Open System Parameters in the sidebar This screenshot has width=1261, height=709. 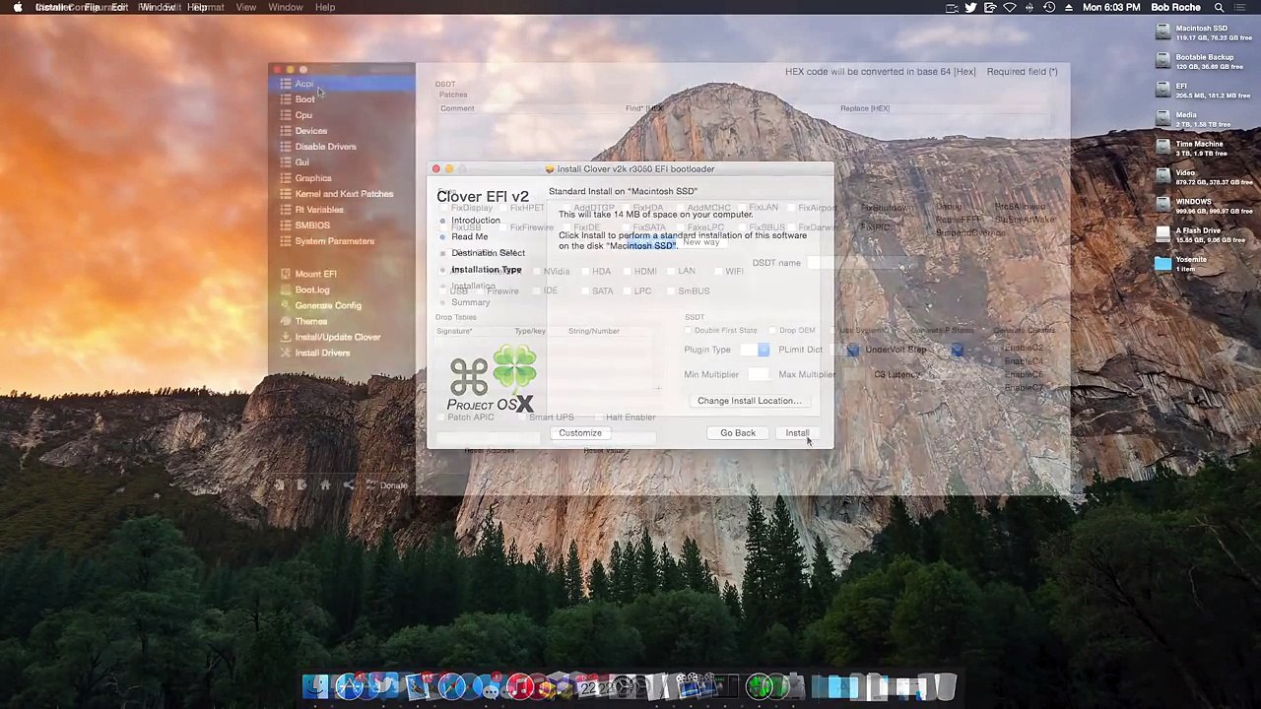334,241
